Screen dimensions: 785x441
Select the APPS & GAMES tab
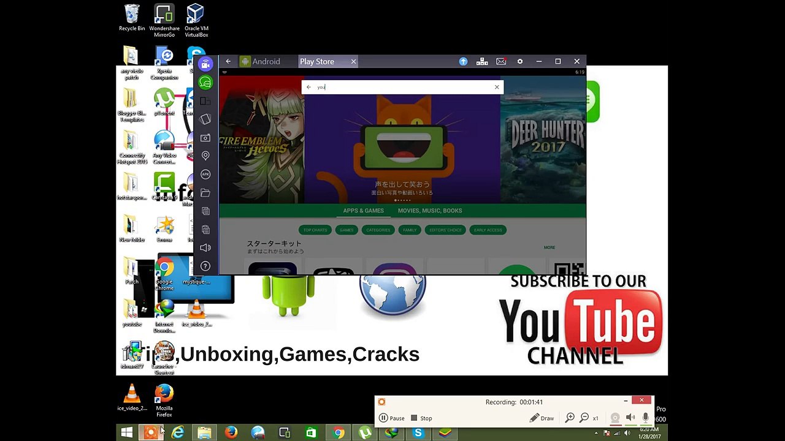364,211
